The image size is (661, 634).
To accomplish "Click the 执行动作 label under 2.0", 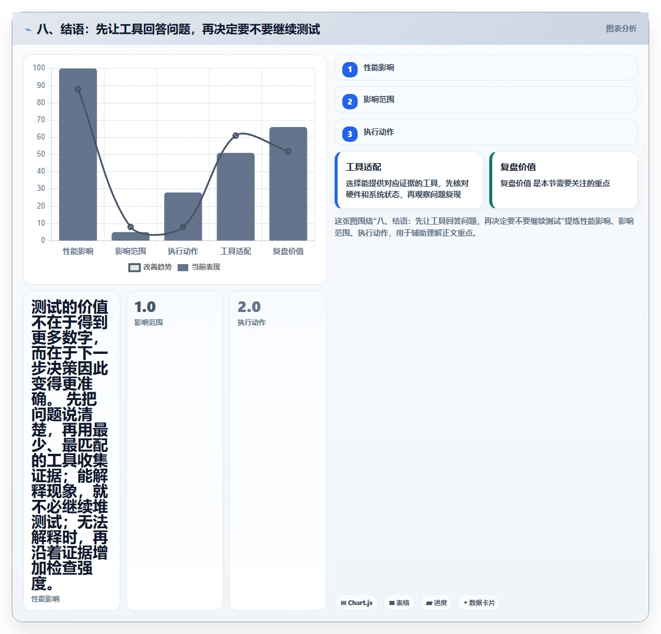I will (x=251, y=323).
